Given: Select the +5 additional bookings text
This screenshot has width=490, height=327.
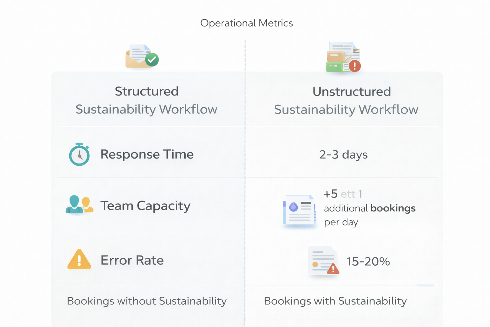Looking at the screenshot, I should click(x=369, y=208).
